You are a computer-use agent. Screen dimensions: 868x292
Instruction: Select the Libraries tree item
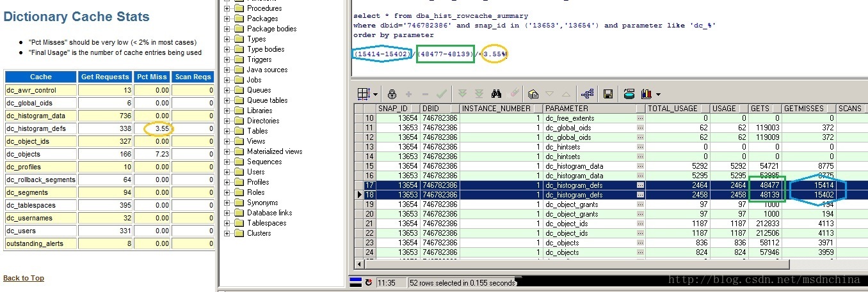click(x=259, y=111)
